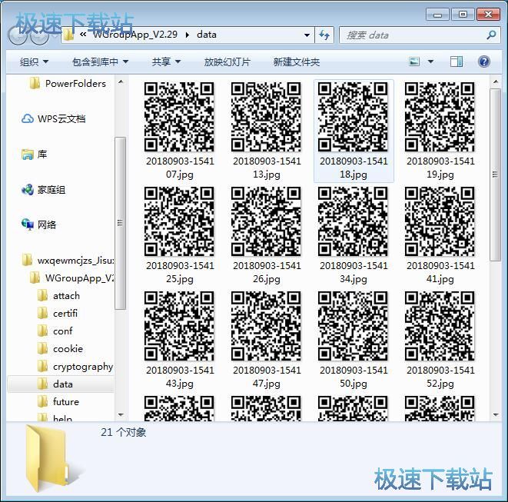
Task: Click the 库 libraries icon
Action: click(28, 155)
